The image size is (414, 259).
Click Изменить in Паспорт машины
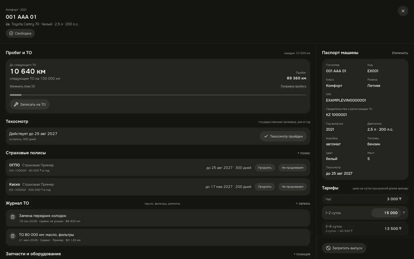(400, 53)
